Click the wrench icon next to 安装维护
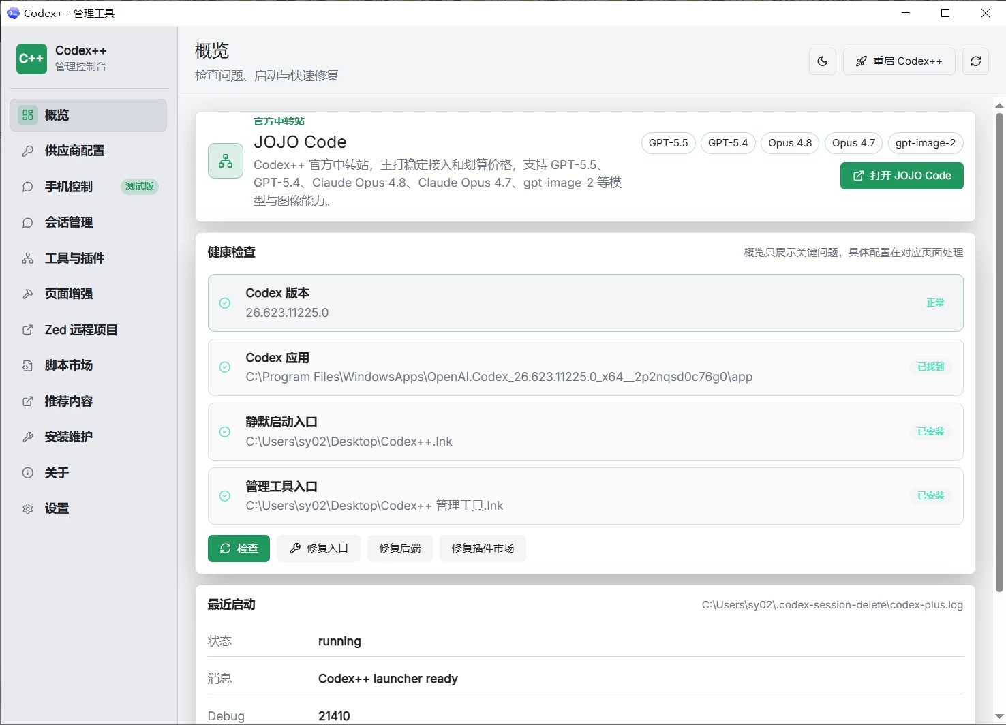 [28, 437]
